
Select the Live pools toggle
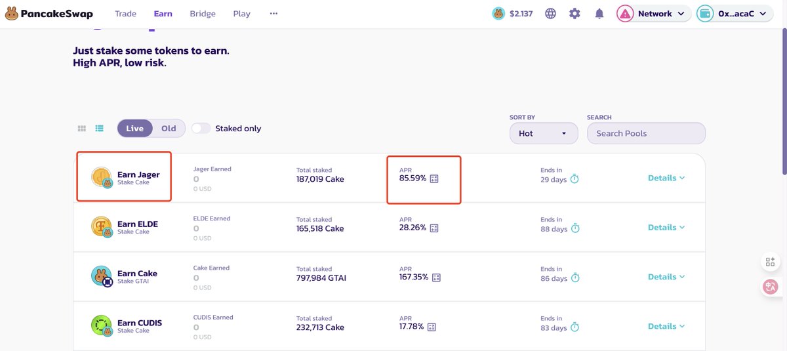click(135, 129)
